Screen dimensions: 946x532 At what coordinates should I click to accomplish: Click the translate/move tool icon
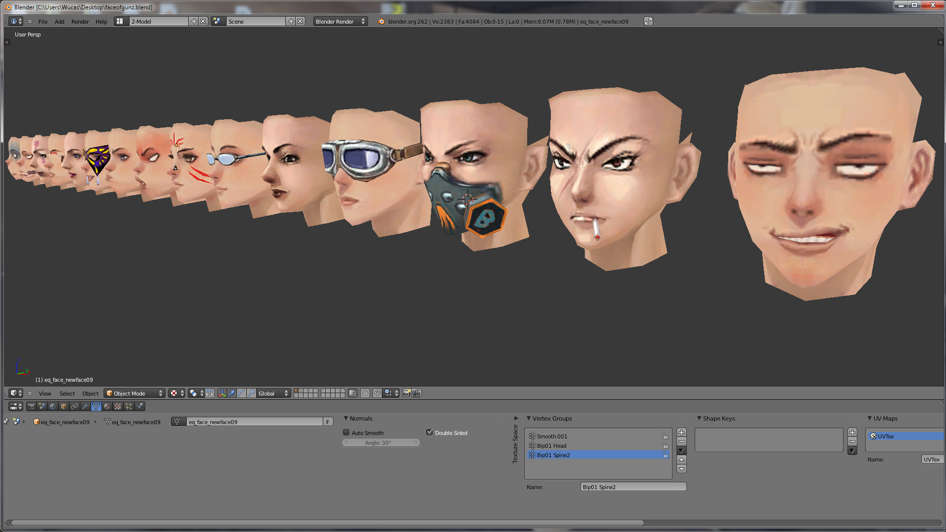[x=232, y=393]
